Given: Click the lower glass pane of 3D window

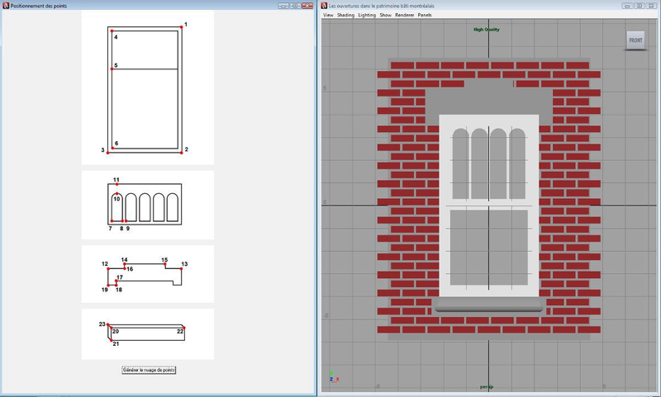Looking at the screenshot, I should point(489,248).
